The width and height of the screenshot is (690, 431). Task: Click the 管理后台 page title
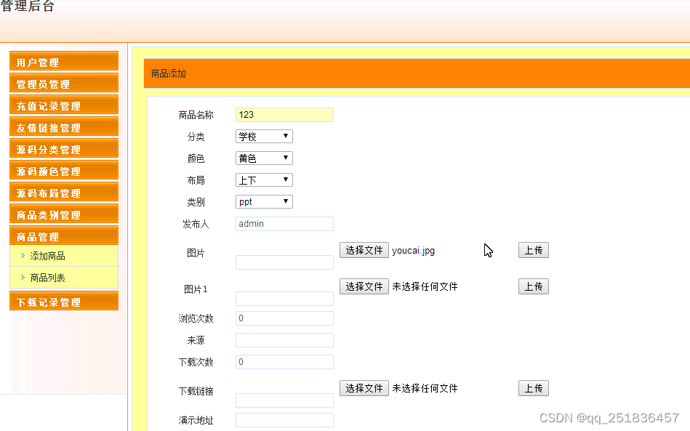point(27,6)
